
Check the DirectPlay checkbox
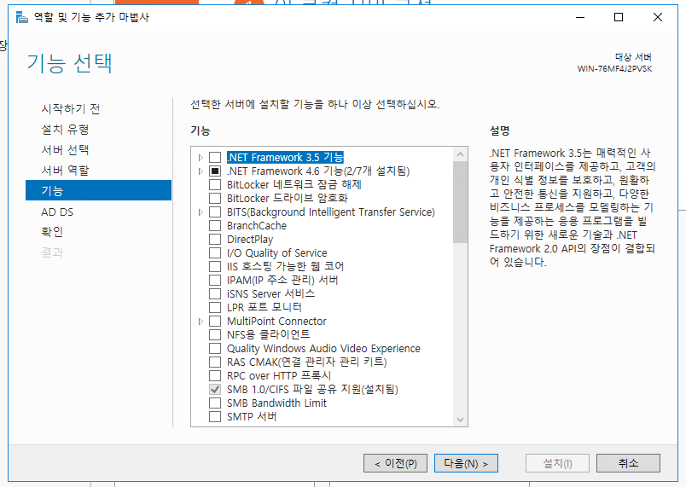[215, 239]
